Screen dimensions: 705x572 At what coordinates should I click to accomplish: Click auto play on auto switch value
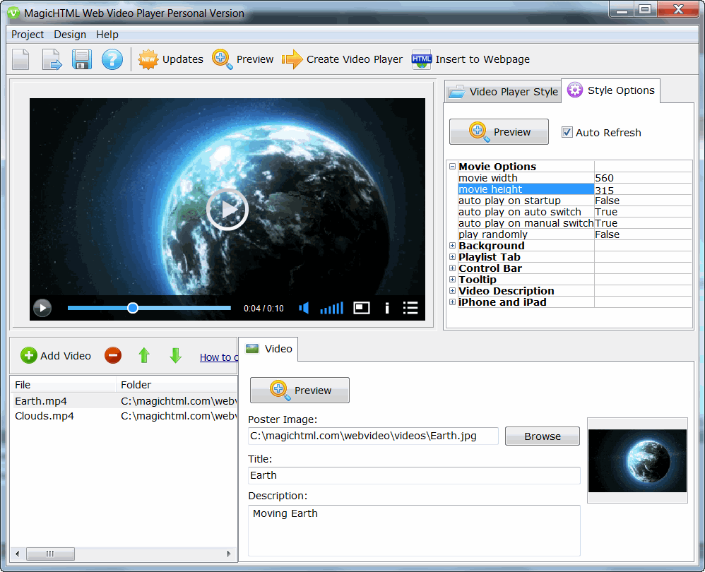(643, 212)
